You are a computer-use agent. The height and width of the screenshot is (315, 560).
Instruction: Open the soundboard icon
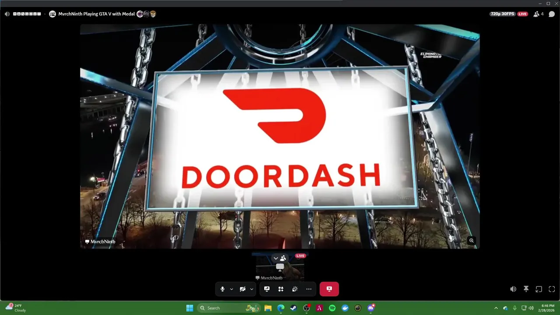click(295, 289)
